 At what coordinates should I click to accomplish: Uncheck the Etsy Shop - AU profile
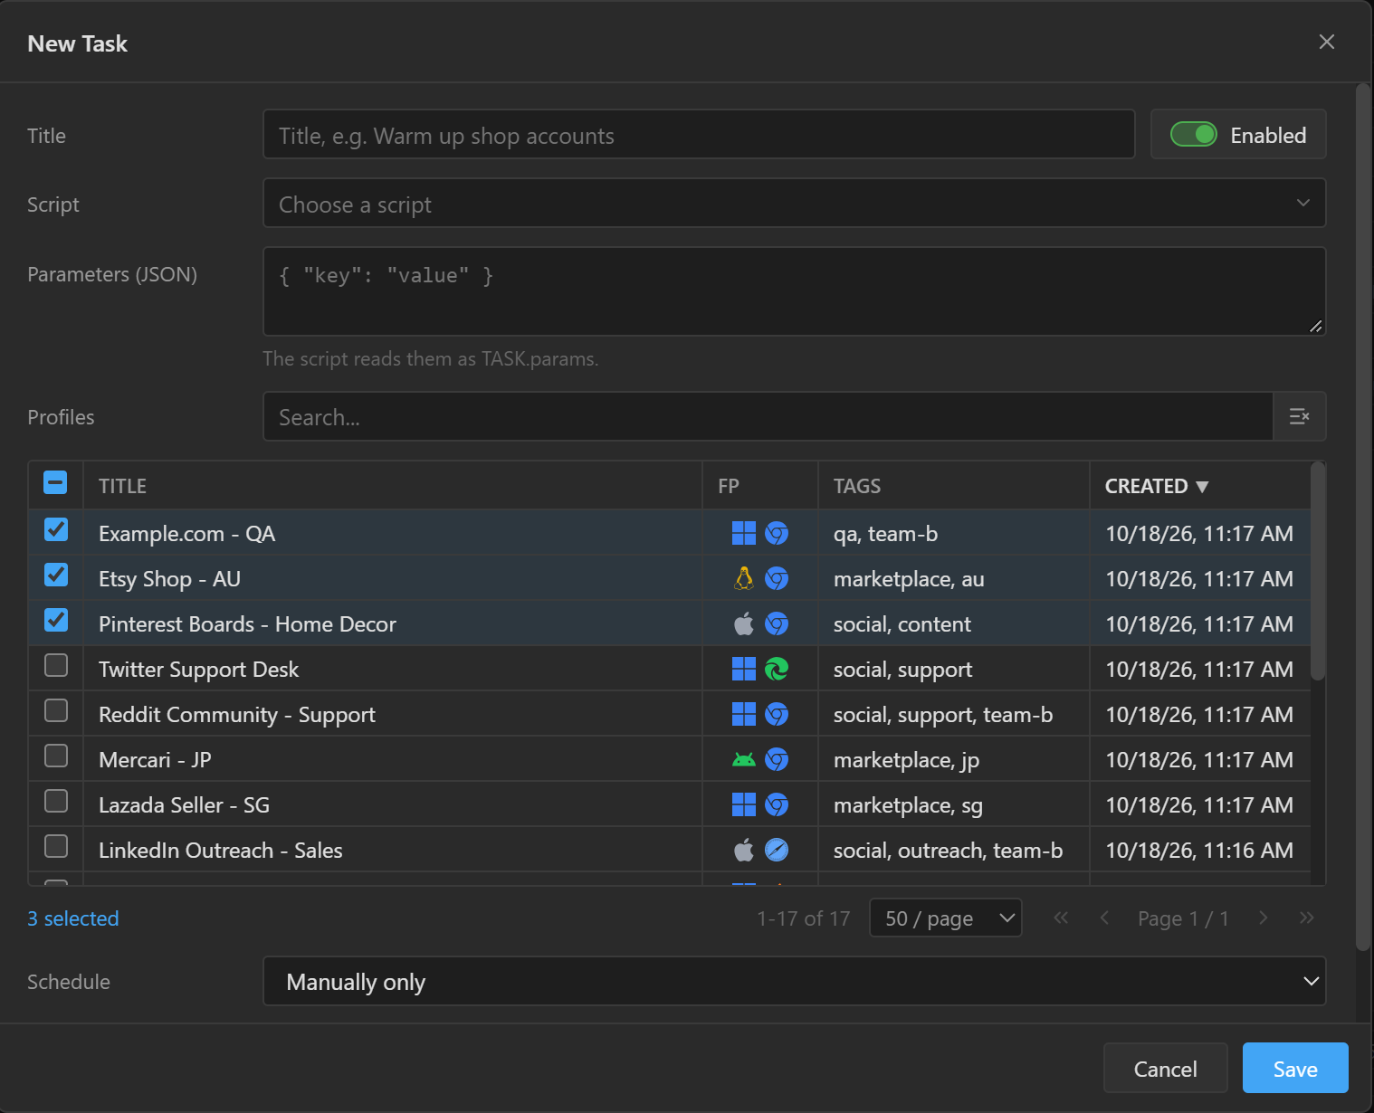coord(56,575)
